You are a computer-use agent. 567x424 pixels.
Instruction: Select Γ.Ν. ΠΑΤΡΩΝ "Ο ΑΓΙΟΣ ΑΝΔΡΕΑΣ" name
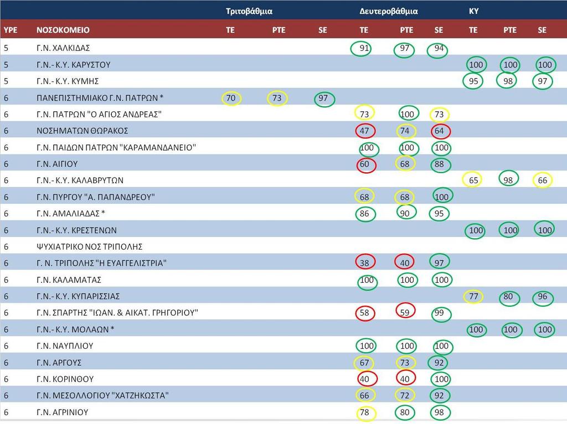[x=99, y=114]
